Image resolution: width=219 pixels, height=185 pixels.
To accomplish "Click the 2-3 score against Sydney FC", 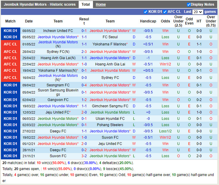I will click(84, 52).
